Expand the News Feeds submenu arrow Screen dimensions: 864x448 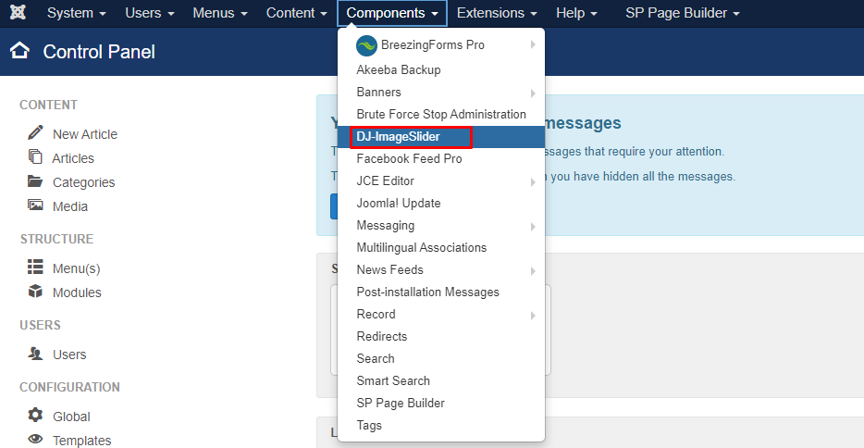tap(533, 271)
